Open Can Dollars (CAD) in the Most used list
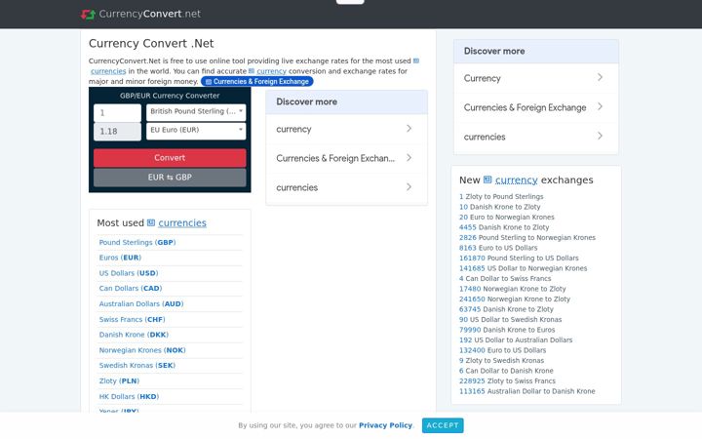702x439 pixels. 131,289
